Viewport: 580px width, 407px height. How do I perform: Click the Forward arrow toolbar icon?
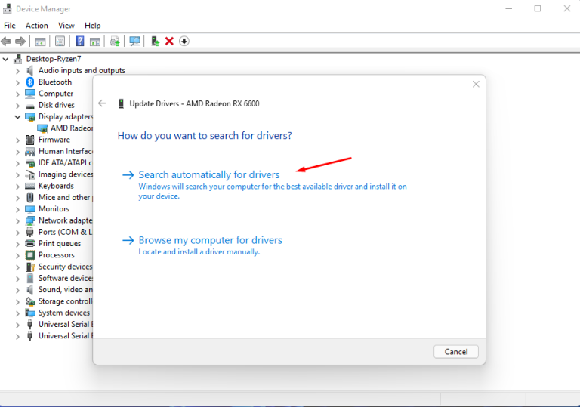pos(20,41)
